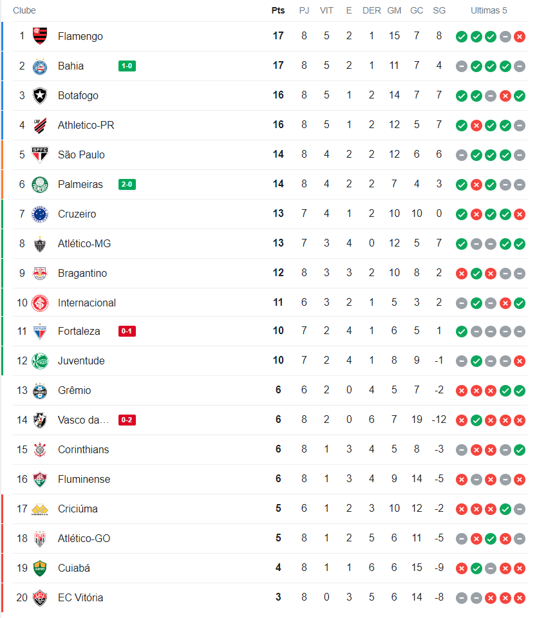This screenshot has width=537, height=618.
Task: Click Fortaleza's 0-1 red score badge
Action: (x=127, y=332)
